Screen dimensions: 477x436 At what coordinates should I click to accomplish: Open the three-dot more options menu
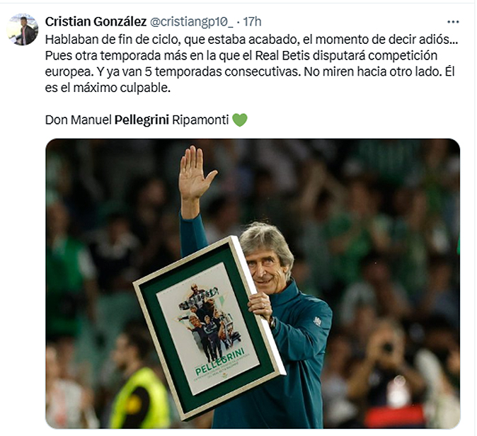click(x=453, y=22)
